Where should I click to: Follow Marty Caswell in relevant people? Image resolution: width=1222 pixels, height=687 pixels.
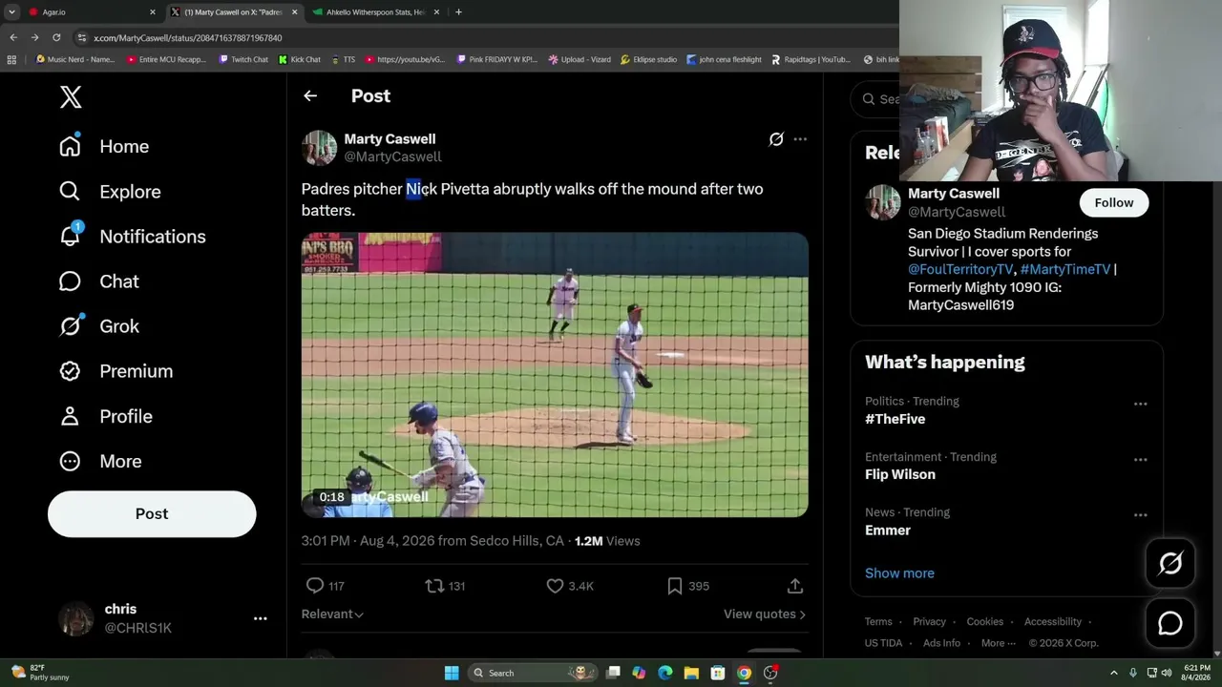[1114, 202]
